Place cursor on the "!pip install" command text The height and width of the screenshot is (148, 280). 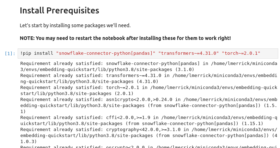pos(36,53)
